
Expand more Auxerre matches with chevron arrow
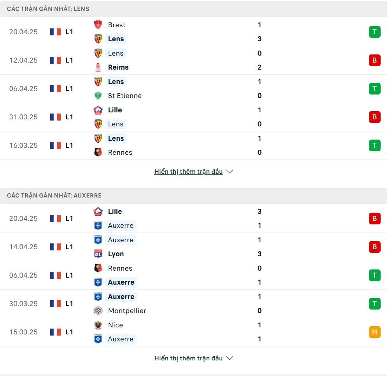point(230,358)
